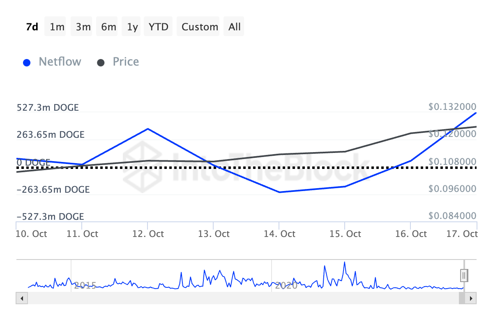The height and width of the screenshot is (328, 493).
Task: Toggle the Price series legend
Action: tap(126, 62)
